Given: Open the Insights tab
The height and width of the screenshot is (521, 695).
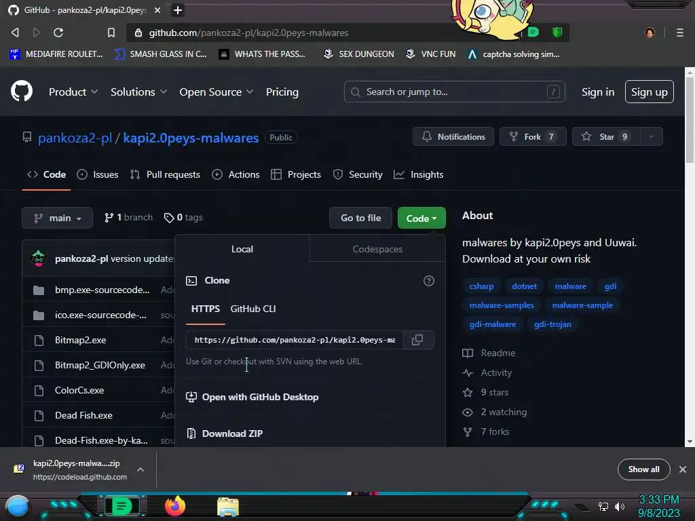Looking at the screenshot, I should 418,174.
